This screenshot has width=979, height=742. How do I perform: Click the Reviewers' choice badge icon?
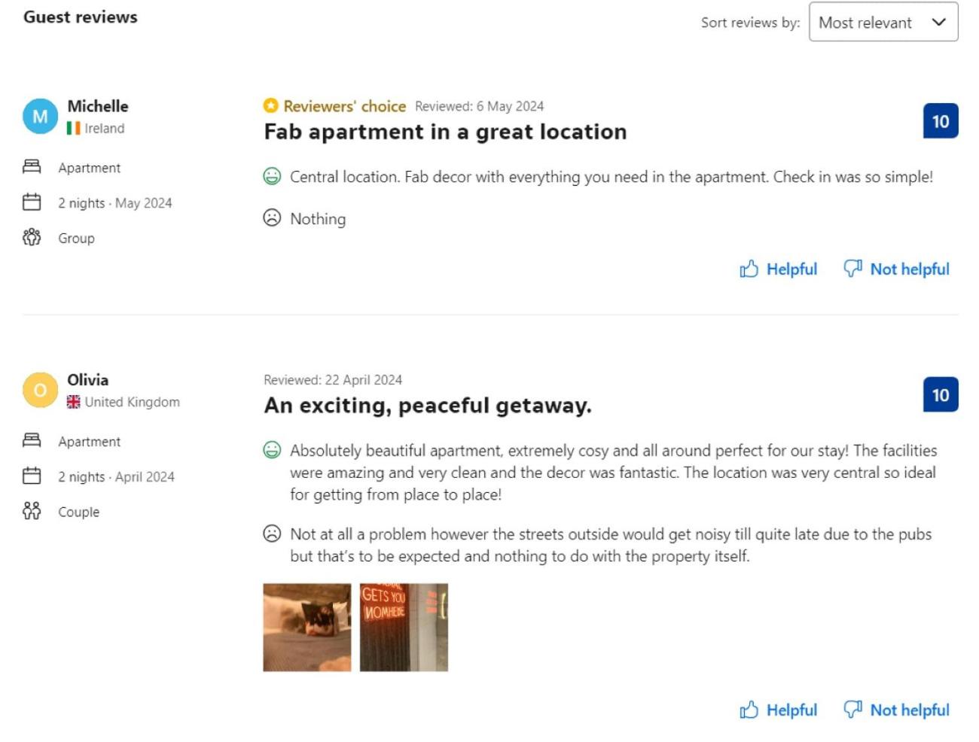point(271,106)
